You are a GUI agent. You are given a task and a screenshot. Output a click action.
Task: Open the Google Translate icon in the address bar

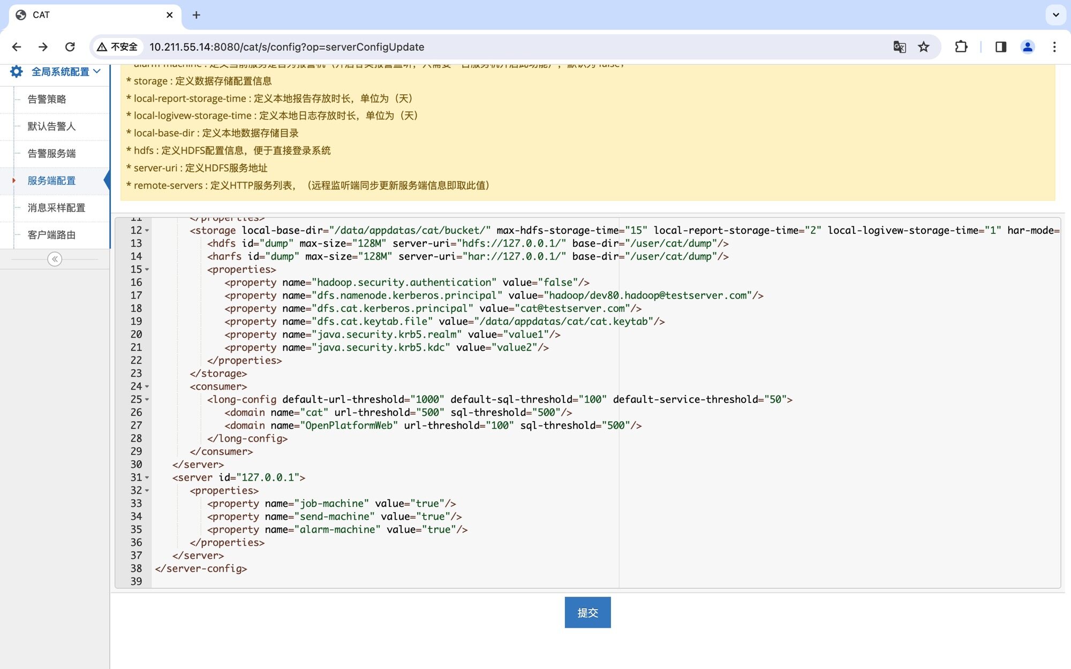(x=899, y=47)
